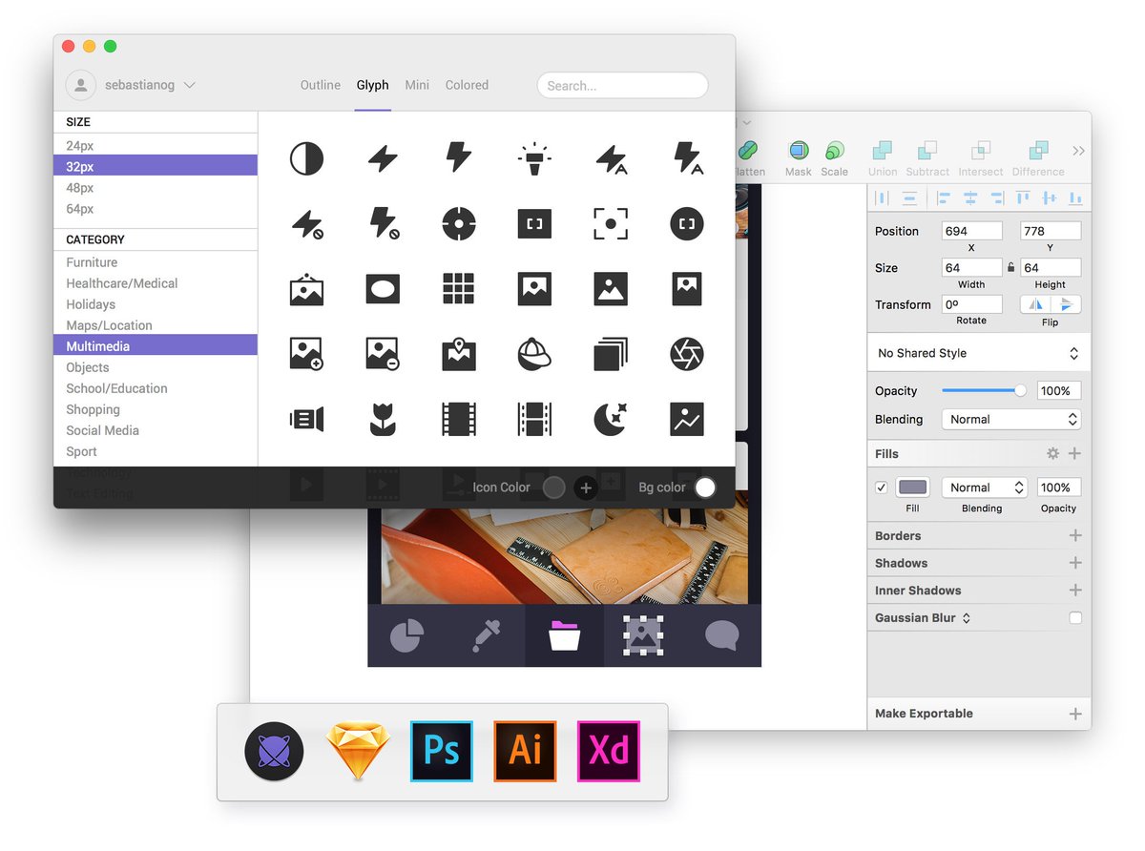Click the Mask tool in Sketch toolbar
The image size is (1145, 851).
[x=799, y=158]
